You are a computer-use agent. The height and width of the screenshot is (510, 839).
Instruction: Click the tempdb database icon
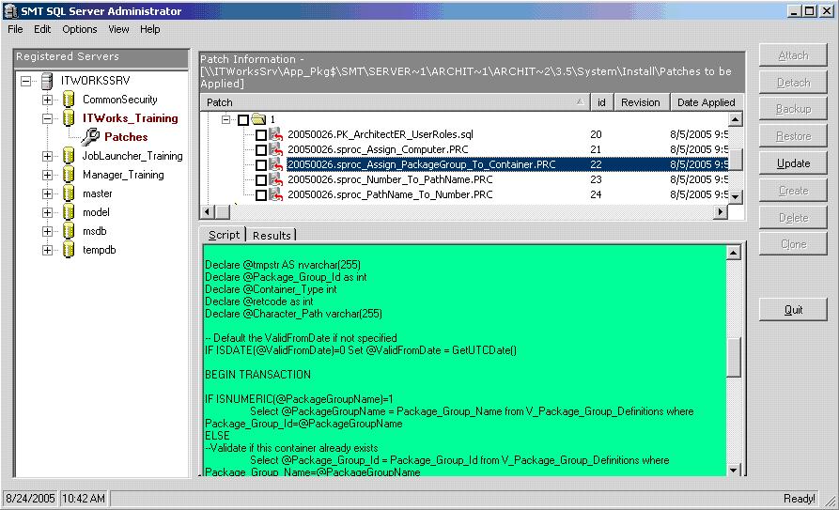(69, 250)
